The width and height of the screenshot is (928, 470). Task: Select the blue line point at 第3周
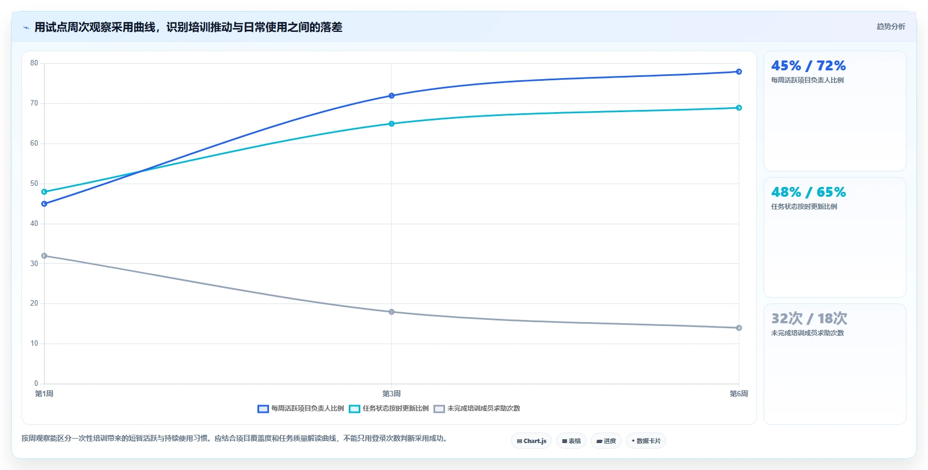[392, 96]
